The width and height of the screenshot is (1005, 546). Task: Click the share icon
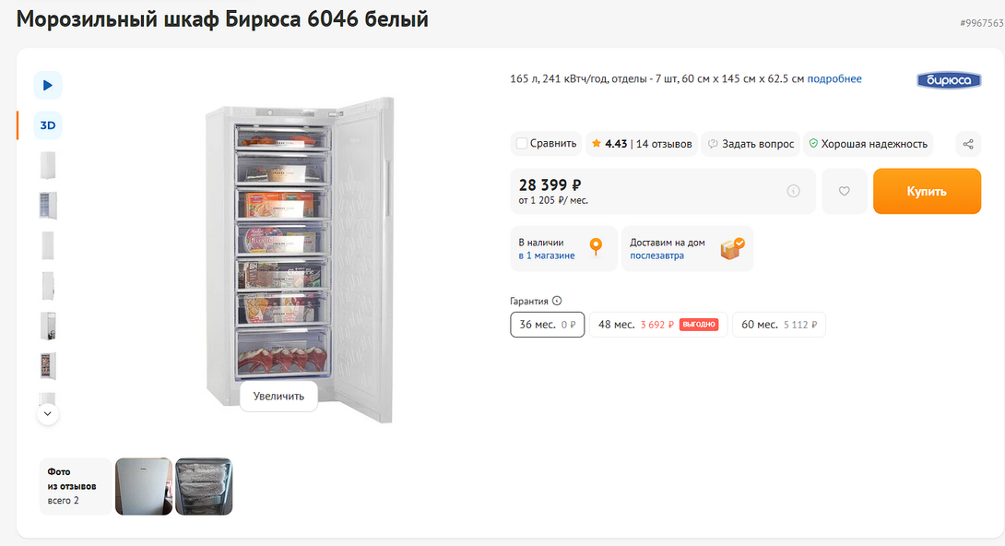click(967, 144)
